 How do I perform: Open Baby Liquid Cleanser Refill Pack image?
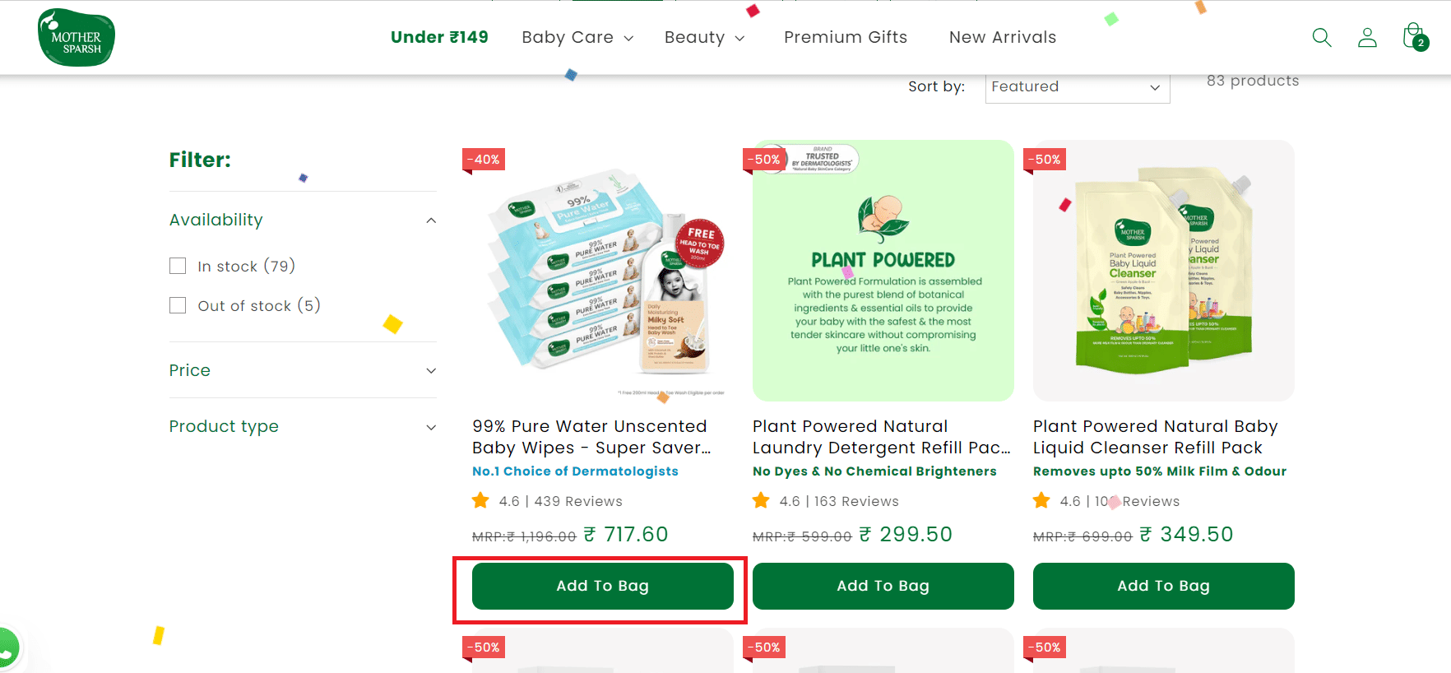click(x=1163, y=271)
